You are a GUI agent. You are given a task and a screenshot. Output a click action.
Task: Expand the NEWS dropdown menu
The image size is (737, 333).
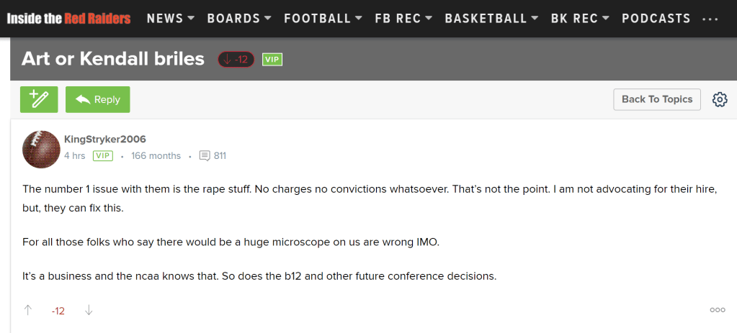point(170,19)
